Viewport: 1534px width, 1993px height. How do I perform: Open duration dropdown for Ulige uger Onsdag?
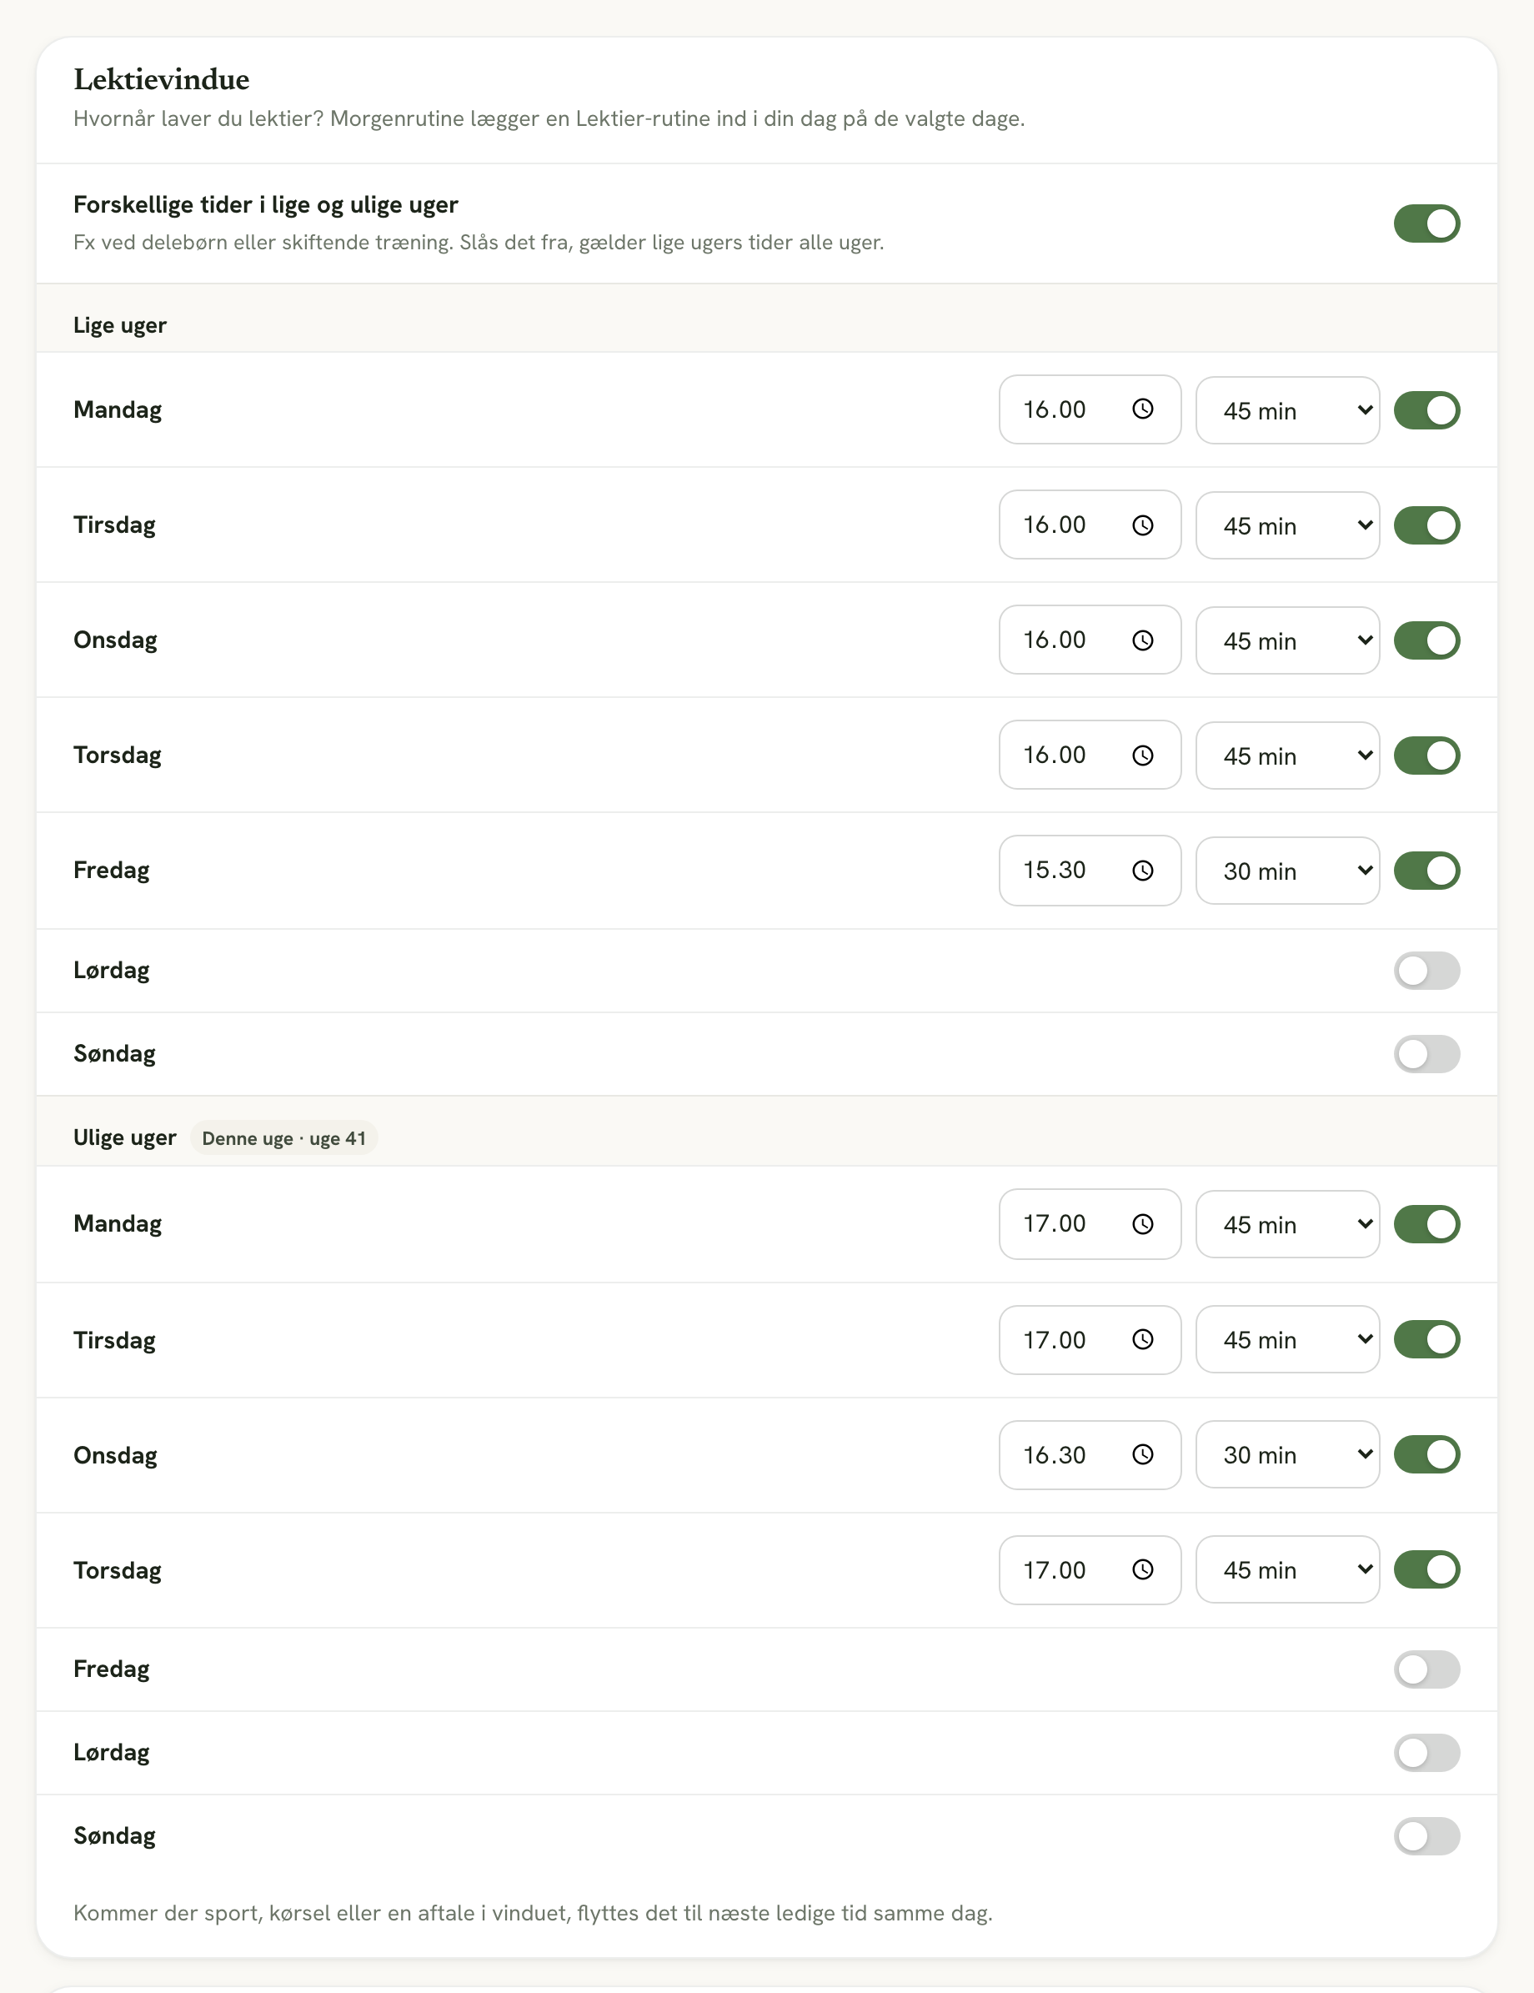pos(1287,1454)
